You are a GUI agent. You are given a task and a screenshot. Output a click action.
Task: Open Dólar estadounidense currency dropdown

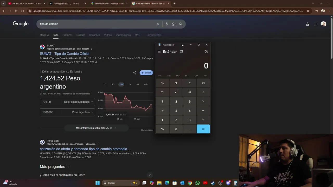click(78, 102)
